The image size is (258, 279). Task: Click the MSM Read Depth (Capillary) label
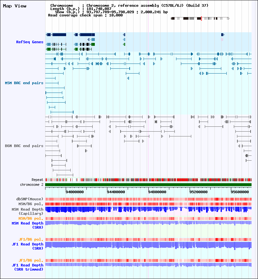pos(28,211)
